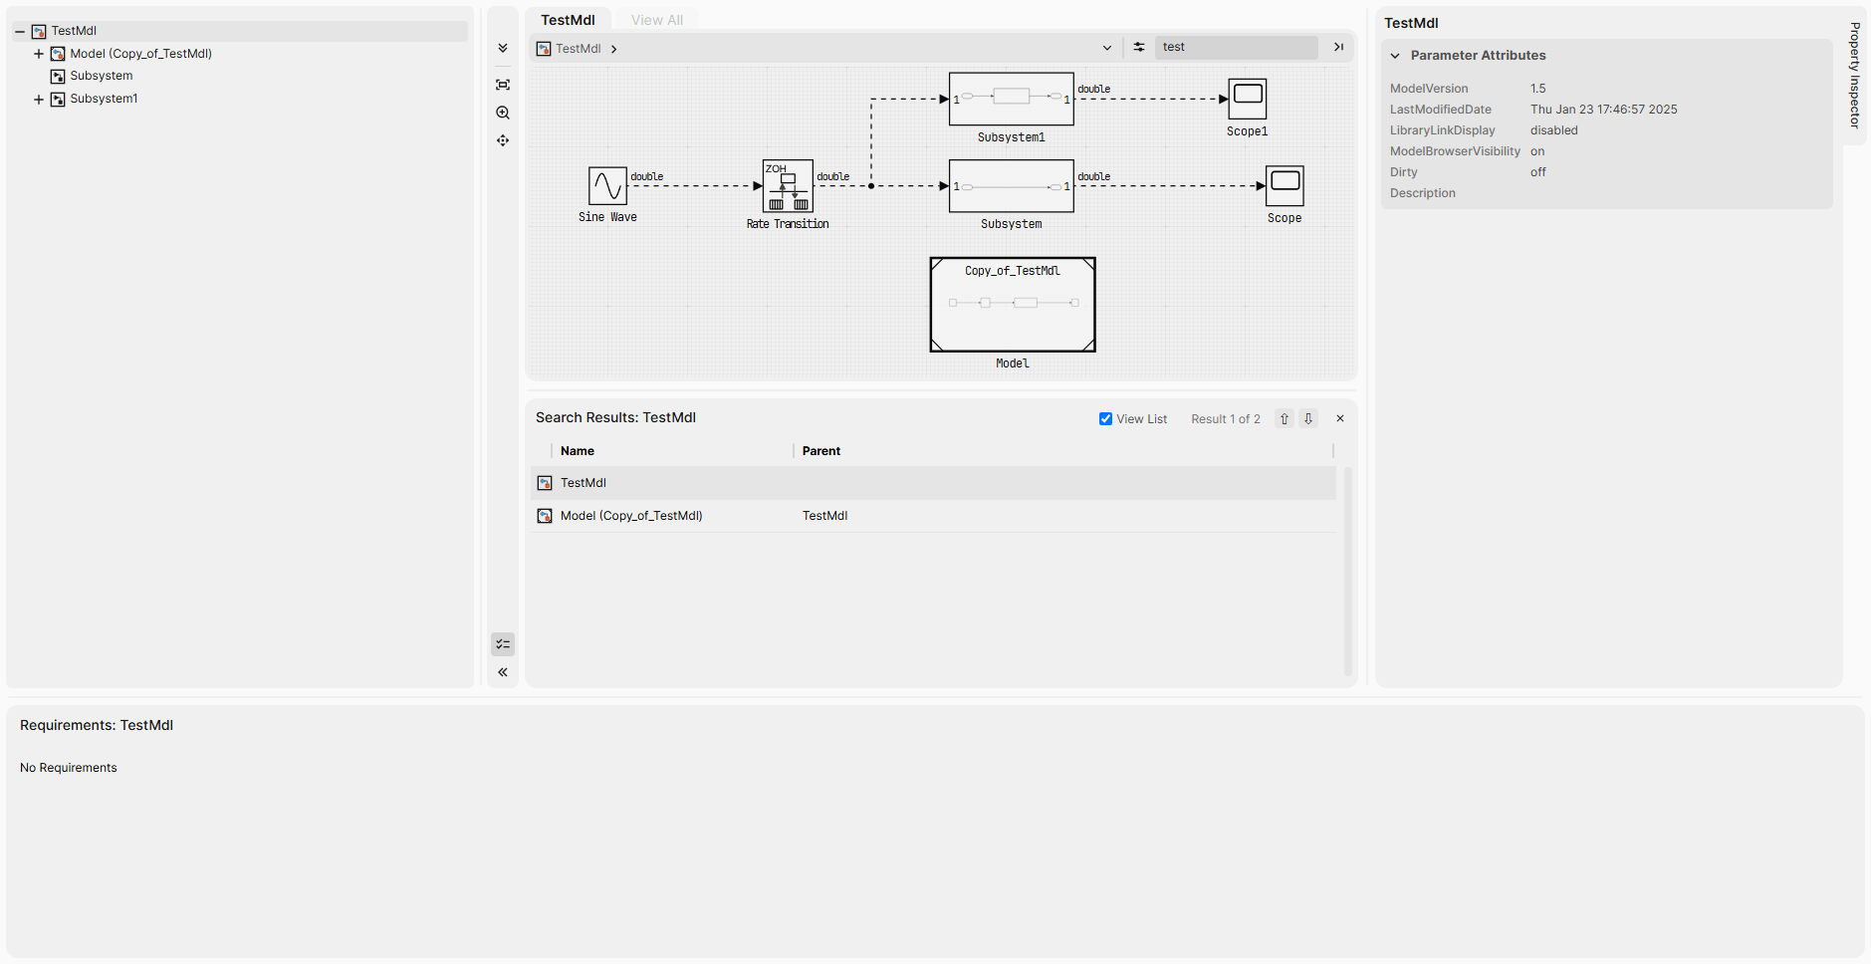Select the Subsystem block in diagram

(1012, 186)
